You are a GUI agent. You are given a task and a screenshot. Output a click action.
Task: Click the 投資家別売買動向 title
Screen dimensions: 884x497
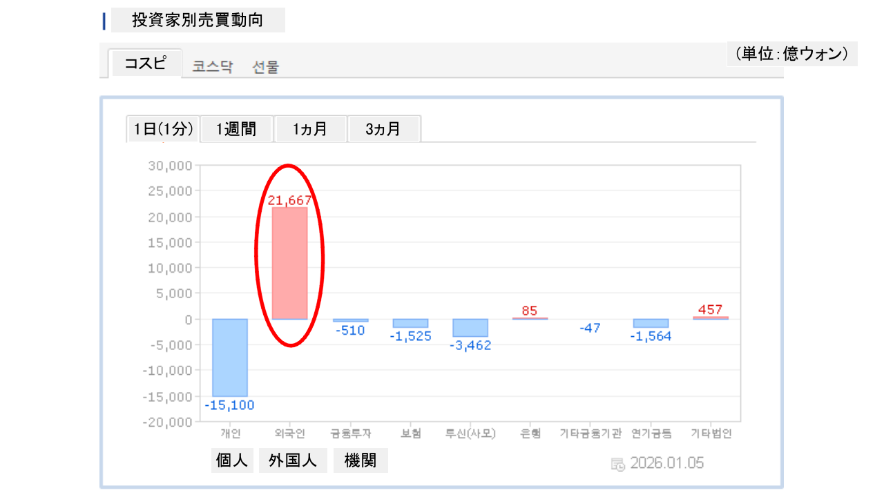coord(198,20)
